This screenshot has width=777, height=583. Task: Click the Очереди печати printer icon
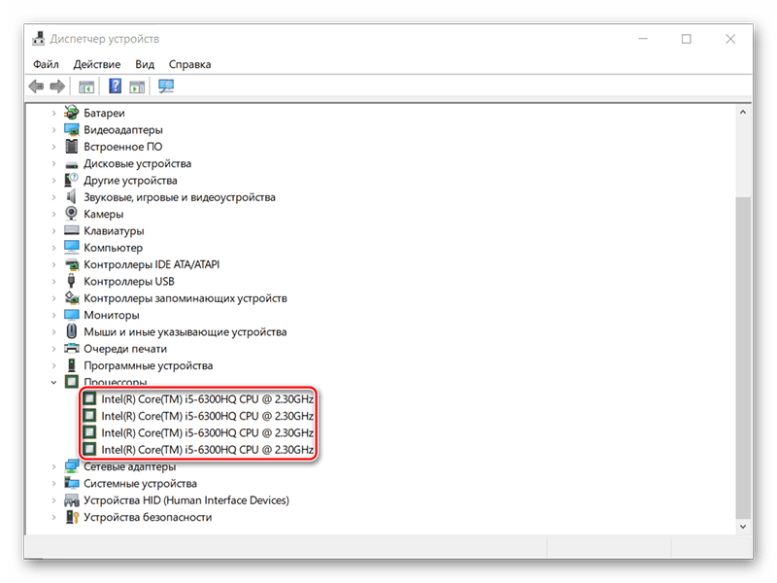71,349
